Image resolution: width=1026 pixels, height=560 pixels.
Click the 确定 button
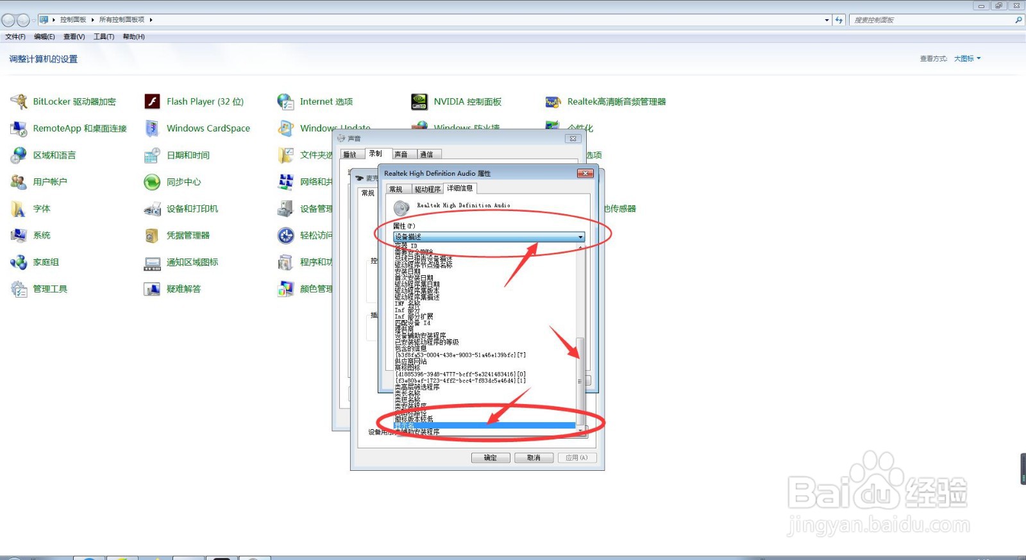[491, 457]
